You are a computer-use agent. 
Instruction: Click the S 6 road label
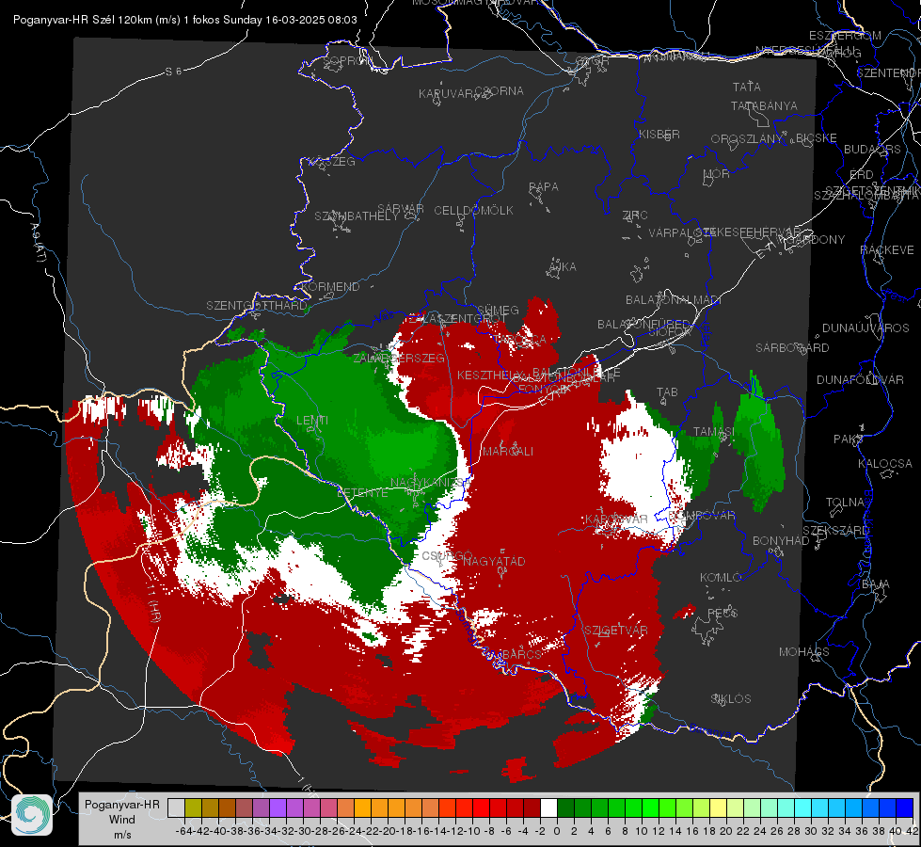173,72
